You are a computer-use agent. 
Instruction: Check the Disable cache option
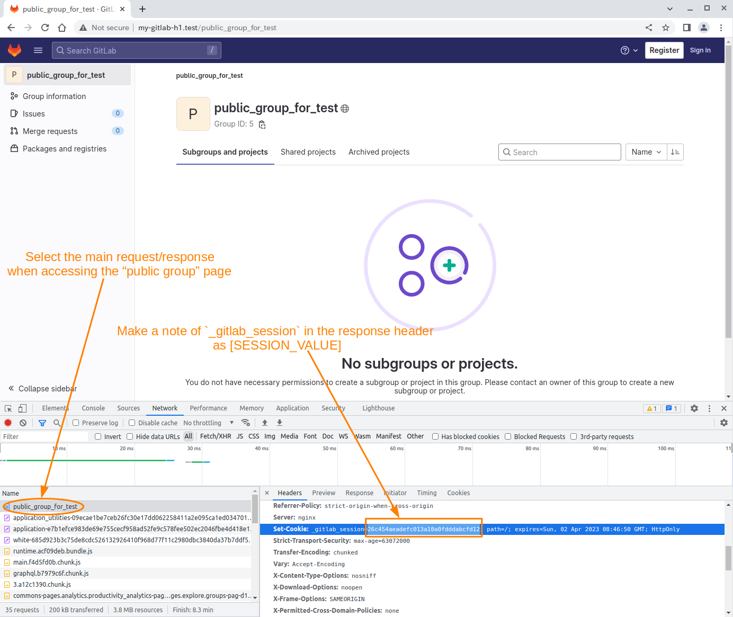(132, 423)
